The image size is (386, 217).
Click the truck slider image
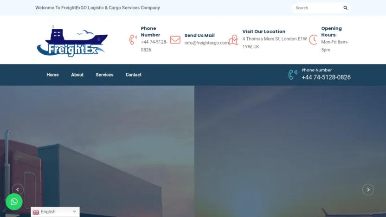tap(97, 151)
